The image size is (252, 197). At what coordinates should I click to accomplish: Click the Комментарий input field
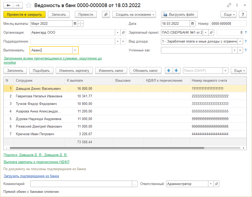pyautogui.click(x=81, y=184)
